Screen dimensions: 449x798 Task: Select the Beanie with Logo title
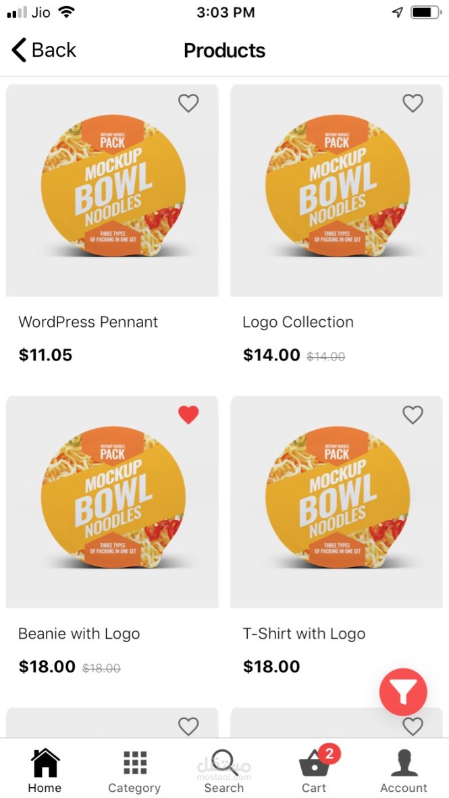coord(79,634)
